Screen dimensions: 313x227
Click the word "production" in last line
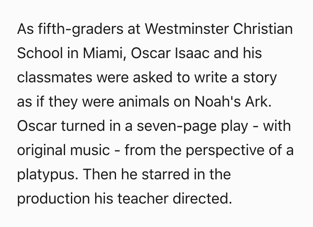click(x=53, y=199)
